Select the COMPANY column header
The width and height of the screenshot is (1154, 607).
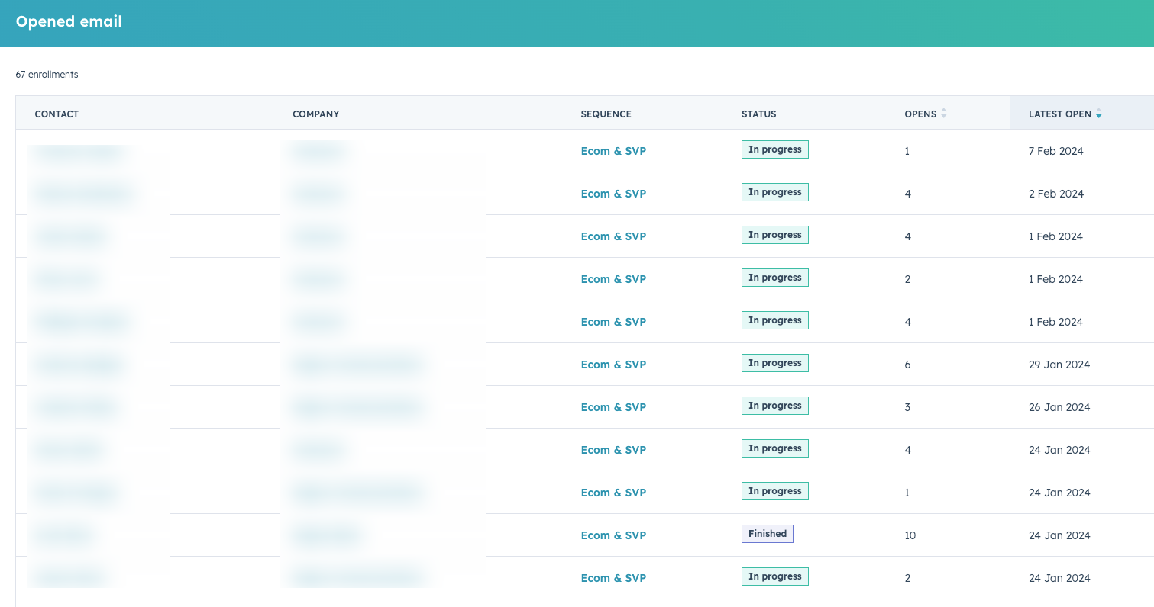point(315,114)
